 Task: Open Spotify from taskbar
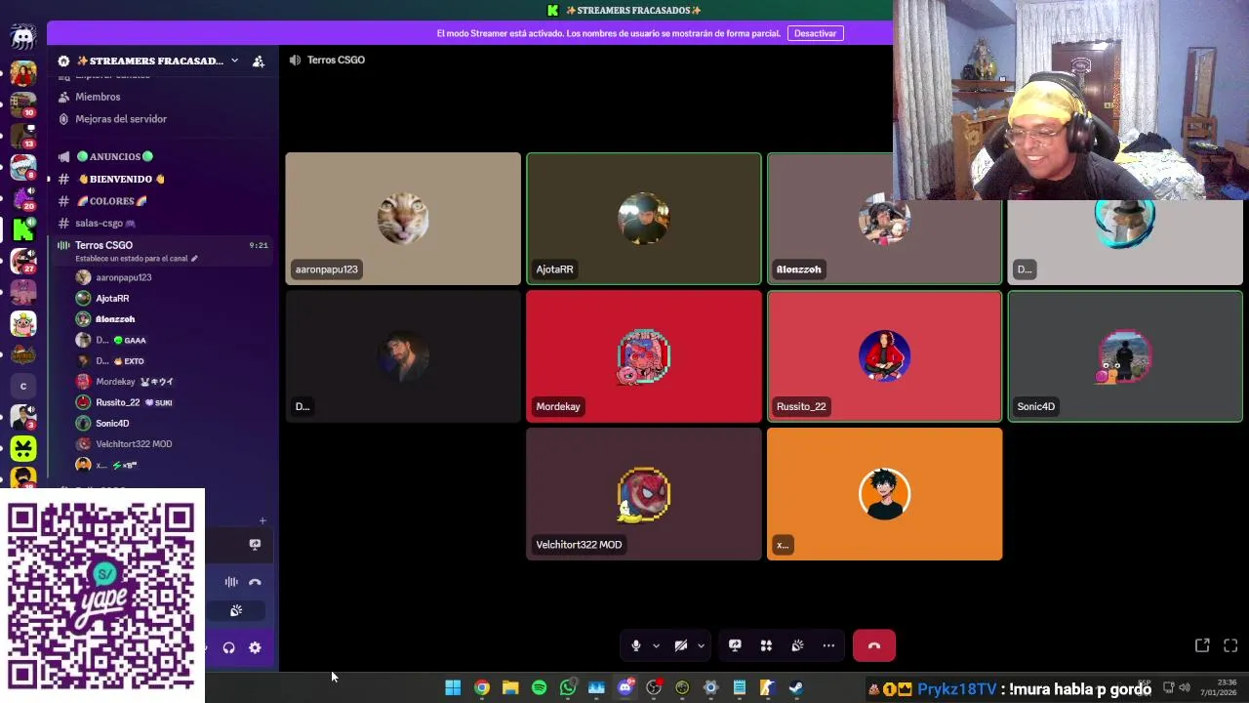click(539, 687)
